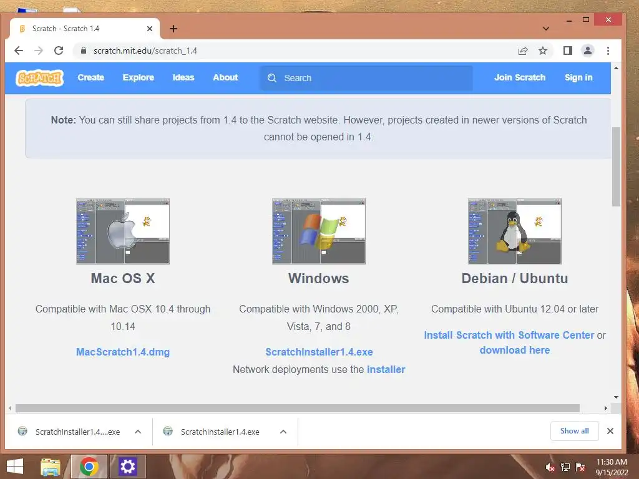The height and width of the screenshot is (479, 639).
Task: Click the padlock site info icon
Action: pyautogui.click(x=84, y=51)
